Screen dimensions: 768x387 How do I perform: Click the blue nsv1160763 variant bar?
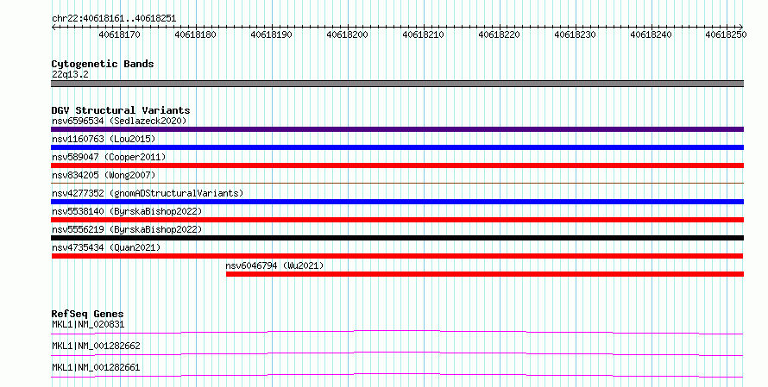point(397,147)
